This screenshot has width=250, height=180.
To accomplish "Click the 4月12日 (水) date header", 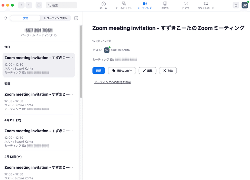I will [13, 157].
